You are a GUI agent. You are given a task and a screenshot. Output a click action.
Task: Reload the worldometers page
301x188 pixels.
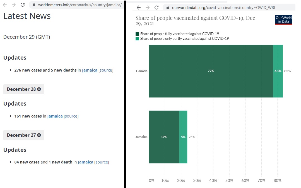point(23,5)
